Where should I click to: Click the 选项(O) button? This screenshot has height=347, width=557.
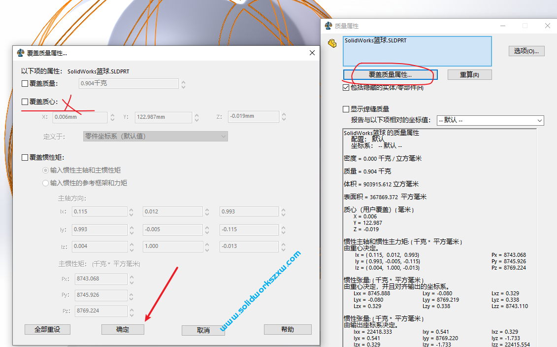pos(526,51)
